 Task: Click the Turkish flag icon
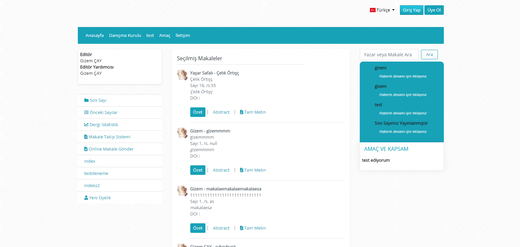(x=373, y=10)
